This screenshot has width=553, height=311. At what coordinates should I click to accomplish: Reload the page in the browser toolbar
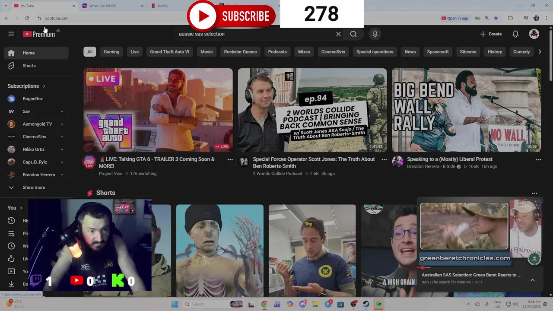(x=27, y=18)
